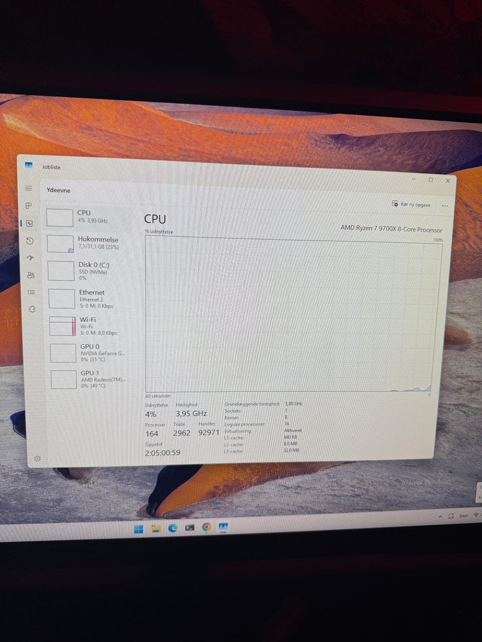Click the Jobliste app icon in title bar
This screenshot has height=642, width=482.
click(x=29, y=166)
